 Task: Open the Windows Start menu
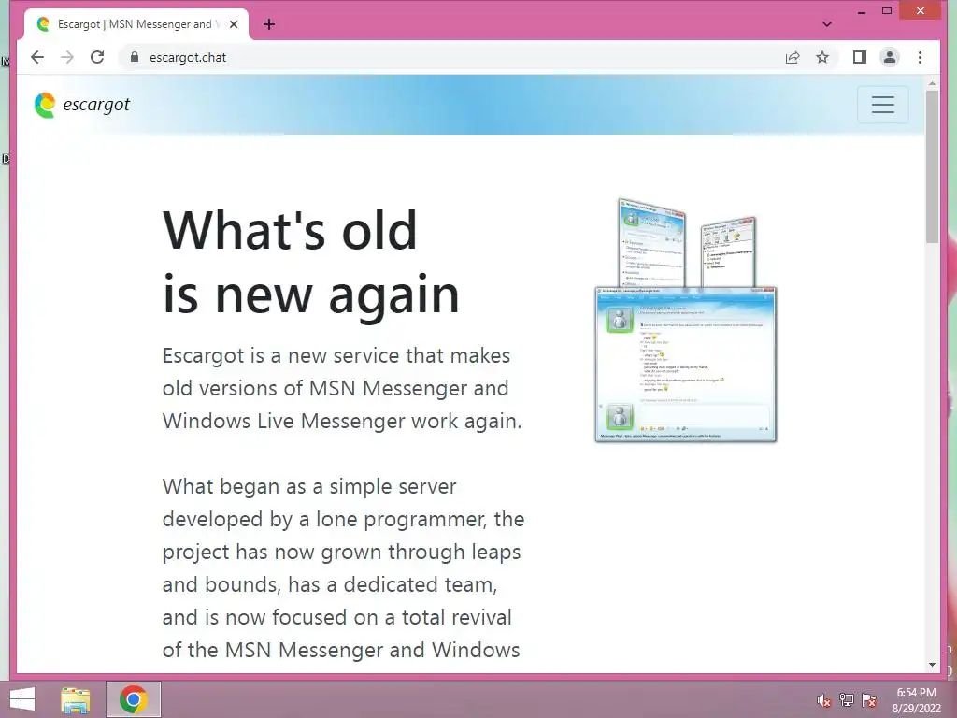pos(22,699)
